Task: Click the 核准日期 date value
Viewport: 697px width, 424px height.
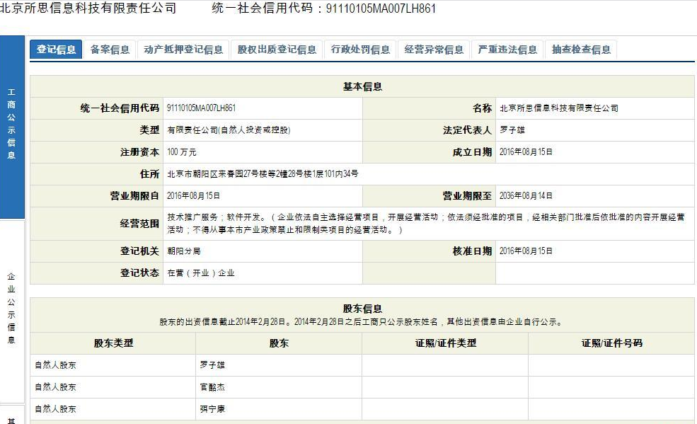Action: click(526, 251)
